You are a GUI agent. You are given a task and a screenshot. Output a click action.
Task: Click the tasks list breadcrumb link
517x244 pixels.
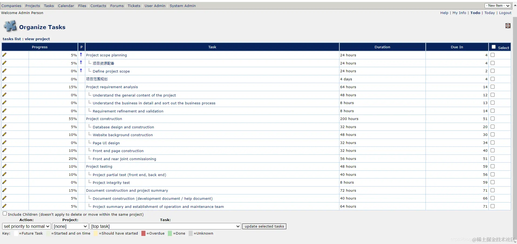coord(12,39)
